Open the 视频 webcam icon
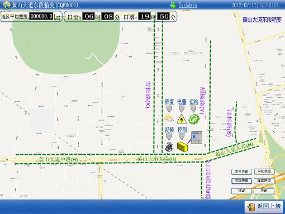Viewport: 285px width, 214px height. click(169, 146)
